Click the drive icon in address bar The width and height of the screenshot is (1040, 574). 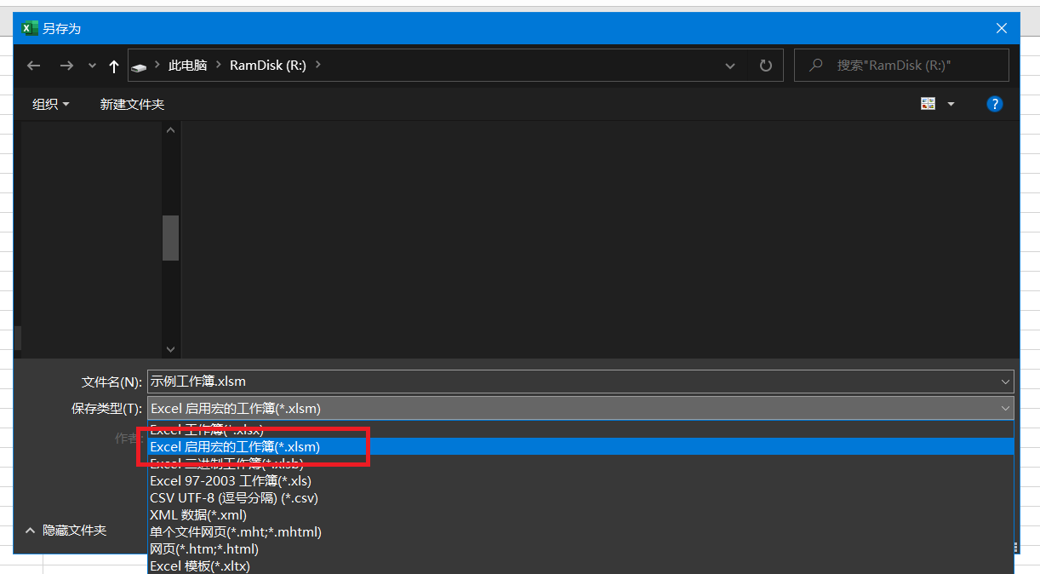coord(140,66)
